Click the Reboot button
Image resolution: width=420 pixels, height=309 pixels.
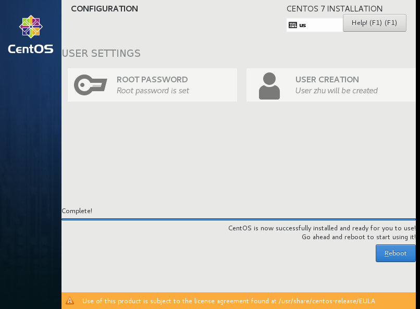[x=396, y=253]
